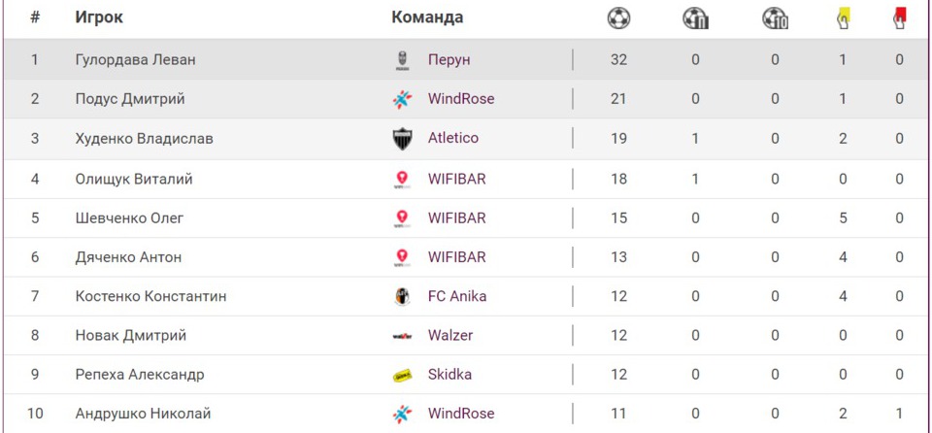The image size is (932, 433).
Task: Select player Репеха Александр row
Action: click(x=140, y=375)
